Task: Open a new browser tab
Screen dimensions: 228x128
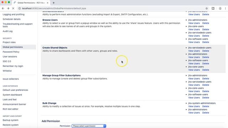Action: (54, 3)
